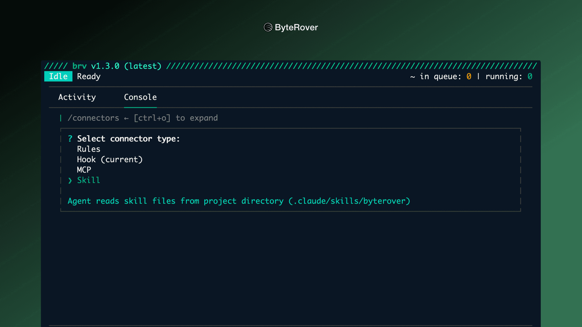Click the green question mark prompt icon

click(70, 139)
